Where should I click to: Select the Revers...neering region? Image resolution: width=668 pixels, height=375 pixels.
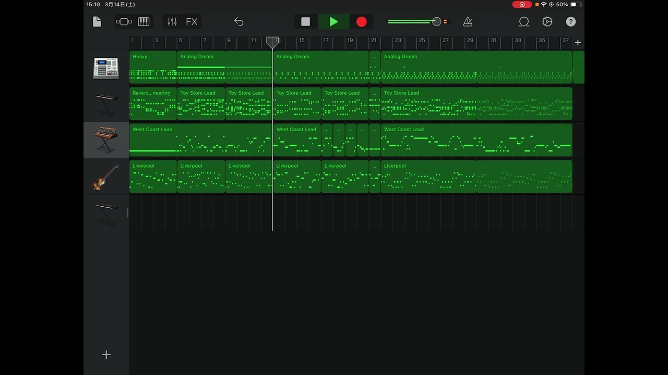pyautogui.click(x=153, y=104)
